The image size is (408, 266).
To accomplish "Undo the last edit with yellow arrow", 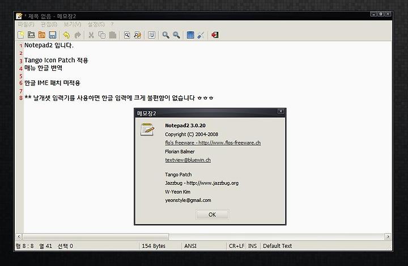I will 67,35.
